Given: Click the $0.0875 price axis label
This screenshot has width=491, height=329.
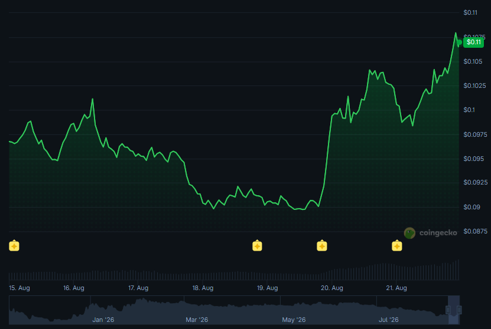Looking at the screenshot, I should [x=476, y=231].
